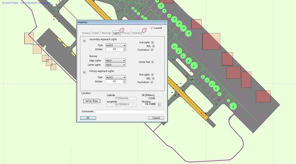
Task: Toggle Primary Approach Lights enable checkbox
Action: tap(84, 72)
